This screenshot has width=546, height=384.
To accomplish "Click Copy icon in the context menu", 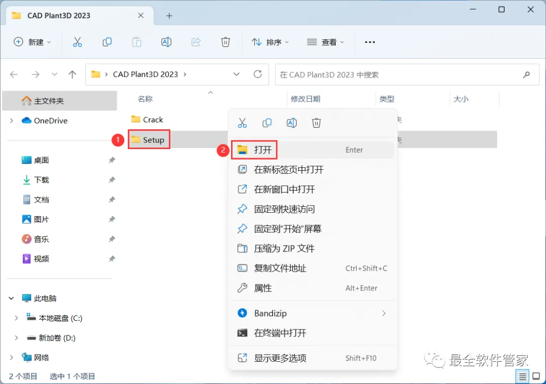I will point(267,123).
